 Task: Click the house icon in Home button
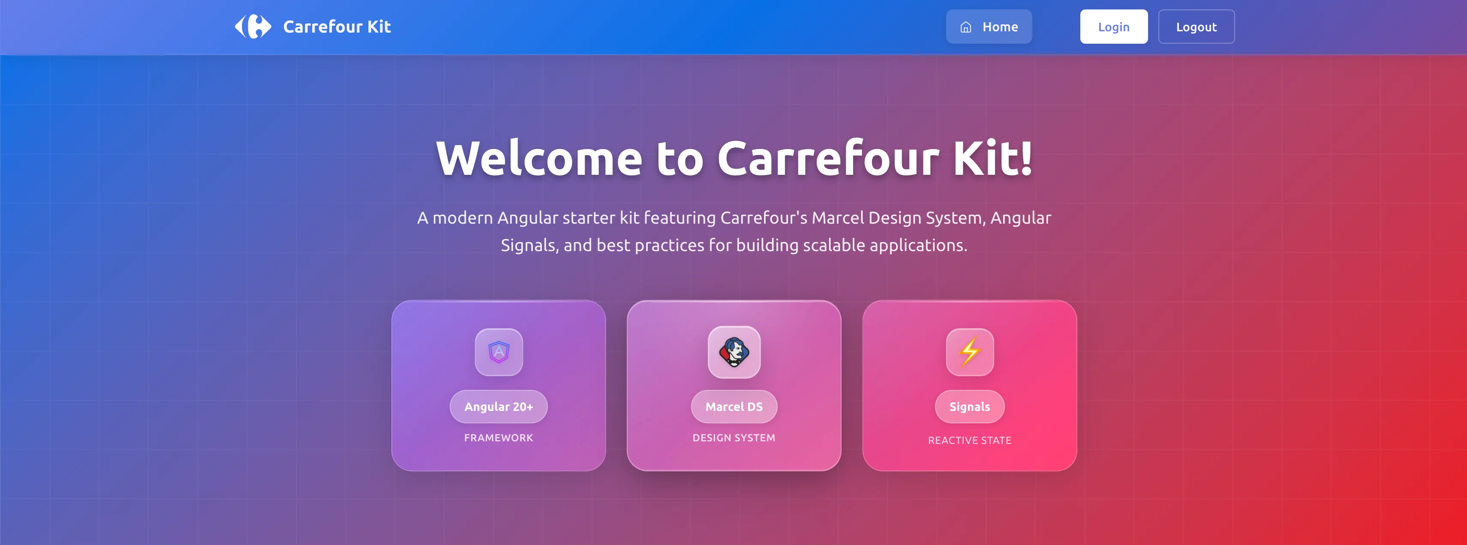coord(966,27)
